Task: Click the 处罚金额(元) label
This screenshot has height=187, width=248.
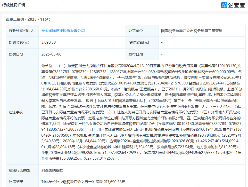Action: [x=19, y=42]
